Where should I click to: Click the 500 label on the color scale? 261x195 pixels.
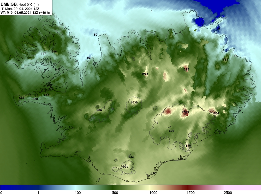(x=115, y=193)
